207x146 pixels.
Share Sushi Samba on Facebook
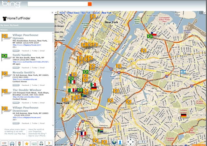point(25,67)
